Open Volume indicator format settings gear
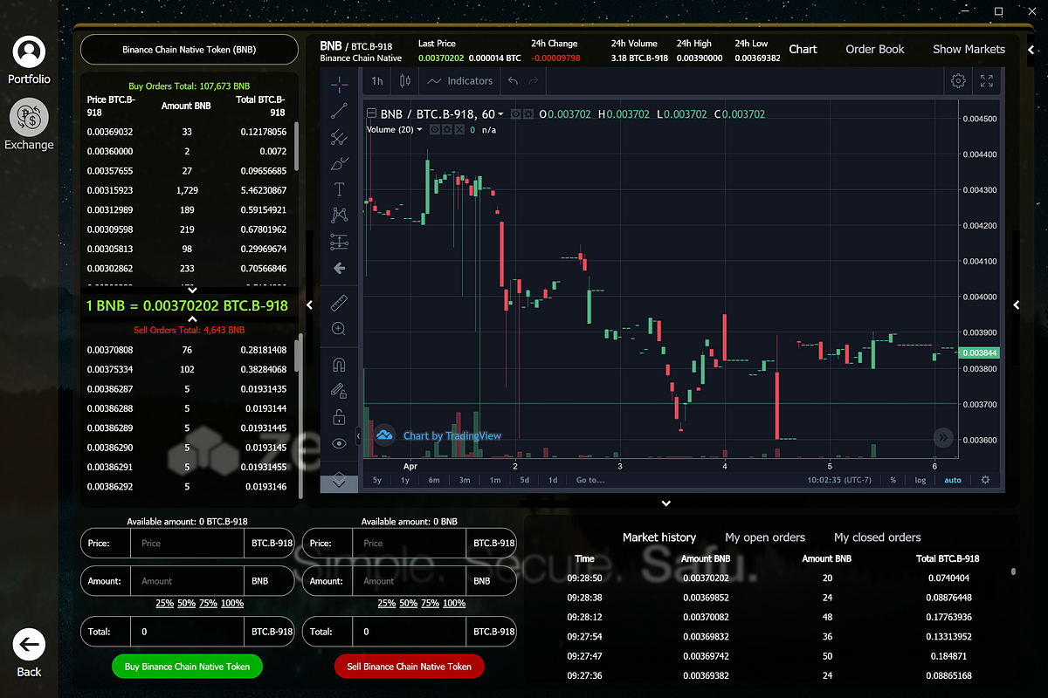Screen dimensions: 1048x698 (x=447, y=130)
